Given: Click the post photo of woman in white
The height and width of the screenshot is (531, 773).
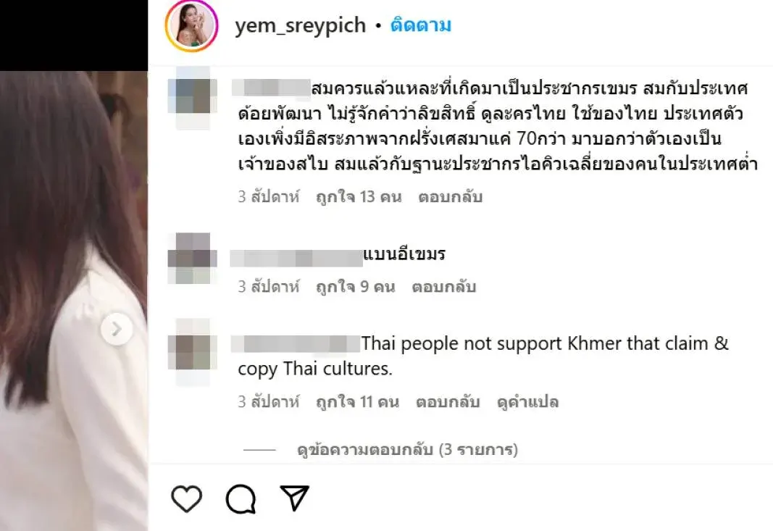Looking at the screenshot, I should (74, 301).
